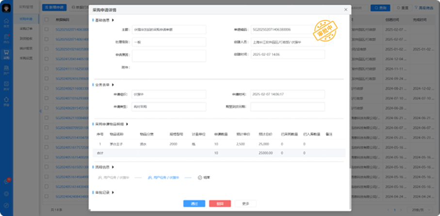440x216 pixels.
Task: Click the user avatar at top left
Action: tap(6, 7)
